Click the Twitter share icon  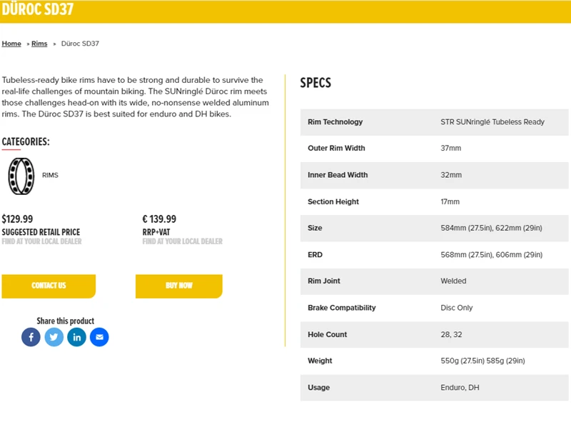point(54,337)
